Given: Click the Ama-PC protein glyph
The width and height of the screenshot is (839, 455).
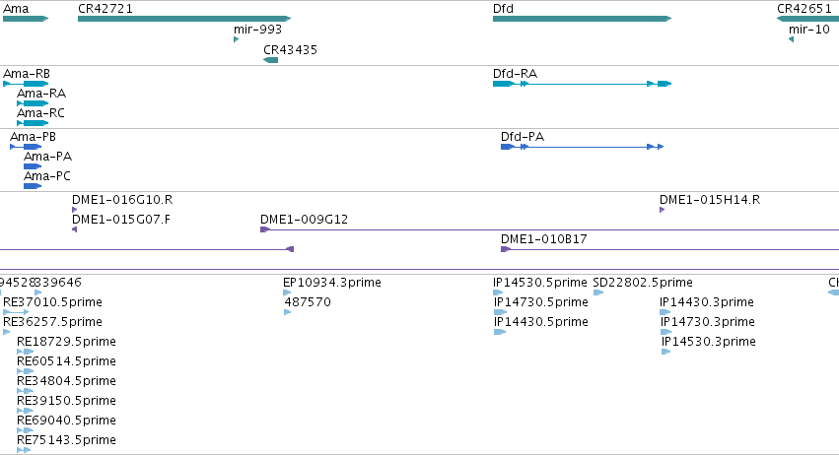Looking at the screenshot, I should tap(33, 186).
